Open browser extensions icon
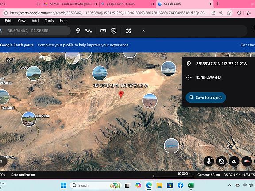The width and height of the screenshot is (255, 191). tap(239, 13)
